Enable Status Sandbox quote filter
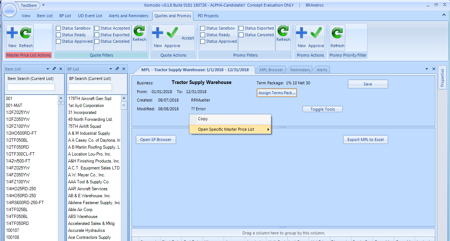450x241 pixels. pyautogui.click(x=59, y=28)
